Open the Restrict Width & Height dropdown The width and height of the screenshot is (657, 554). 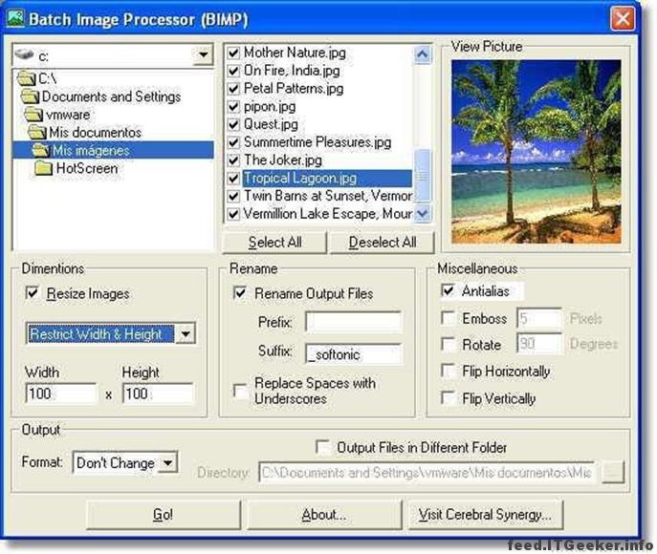click(186, 334)
